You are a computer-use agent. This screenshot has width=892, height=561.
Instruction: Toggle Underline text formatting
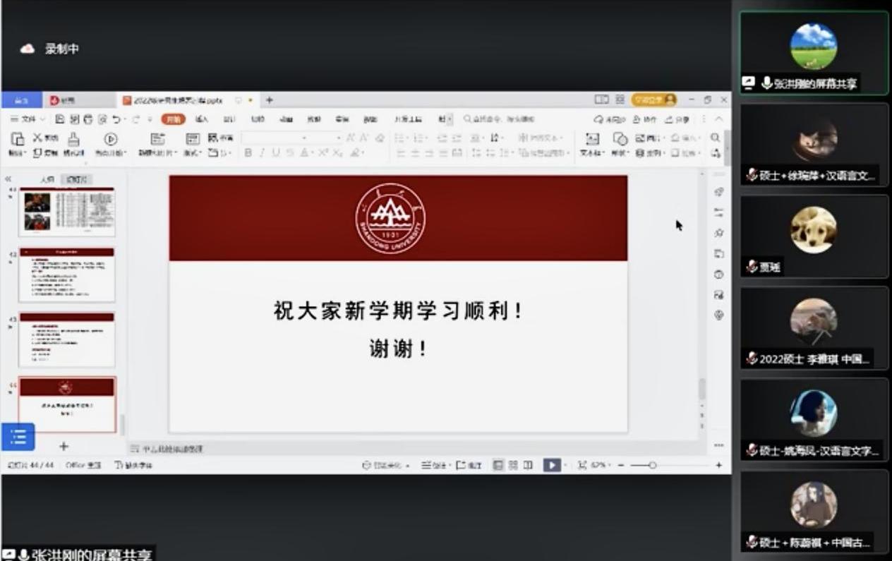pos(275,152)
